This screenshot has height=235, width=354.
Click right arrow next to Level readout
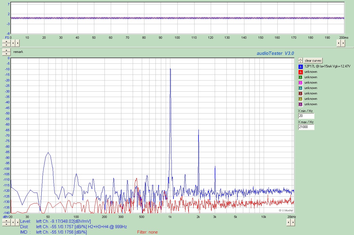click(x=17, y=222)
